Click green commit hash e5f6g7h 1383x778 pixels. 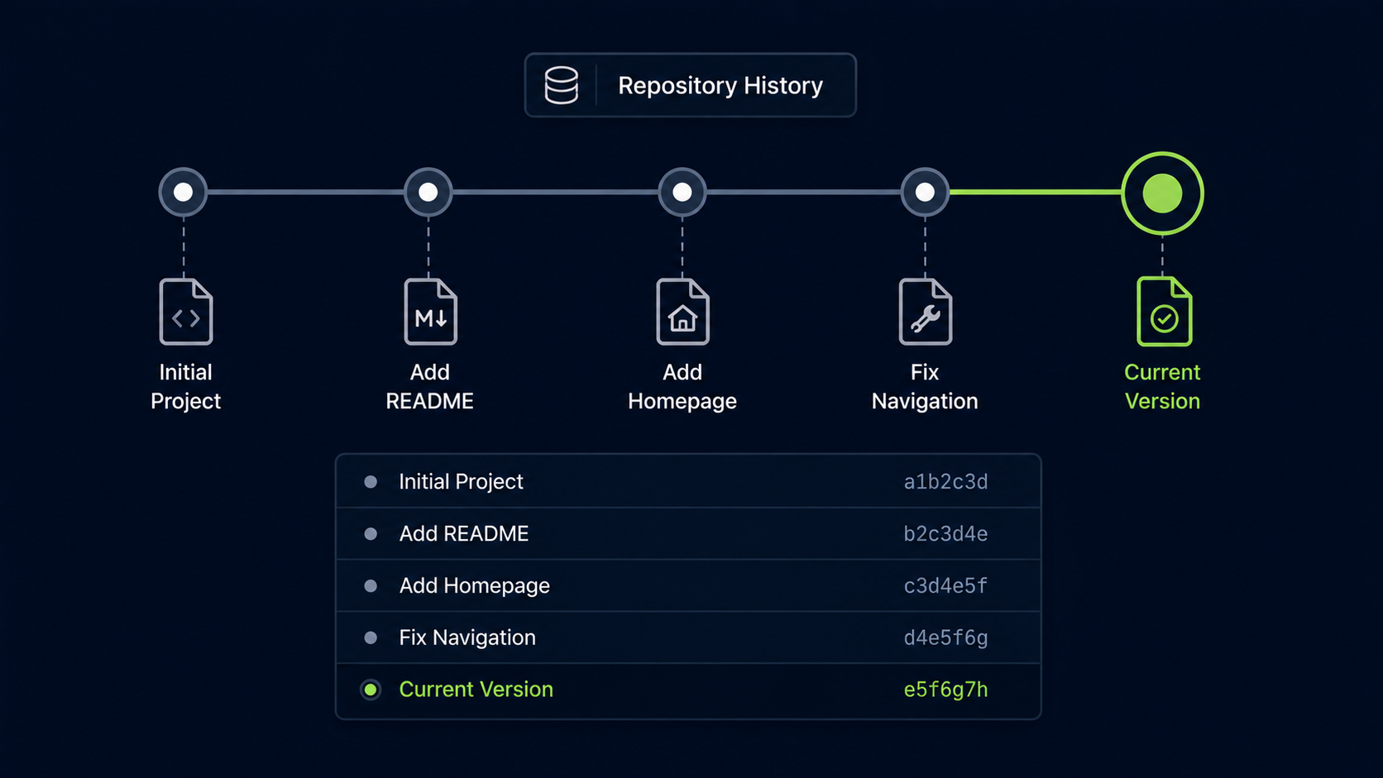[x=945, y=690]
